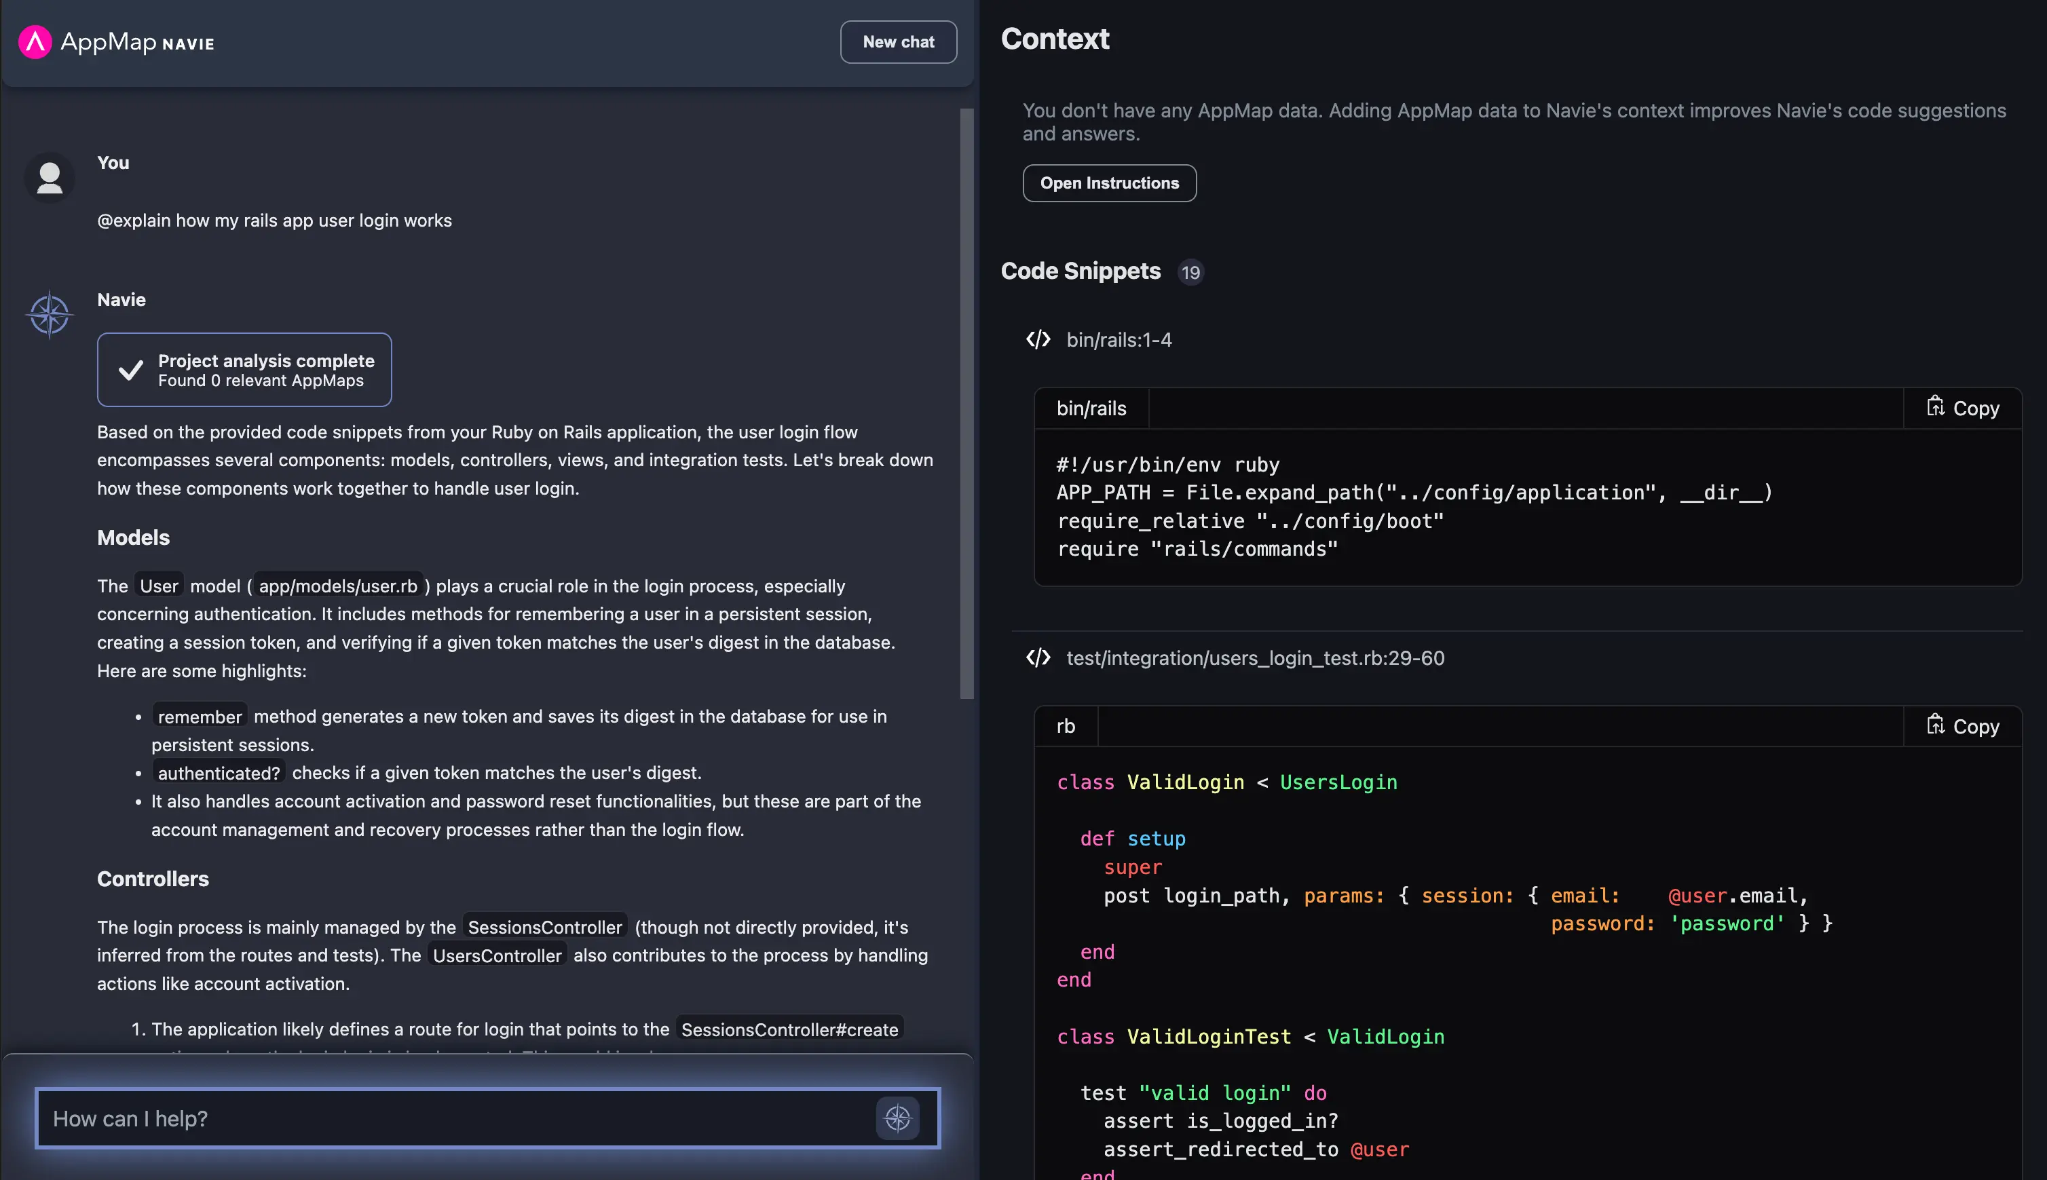Click the Code Snippets count badge 19
Image resolution: width=2047 pixels, height=1180 pixels.
coord(1190,272)
